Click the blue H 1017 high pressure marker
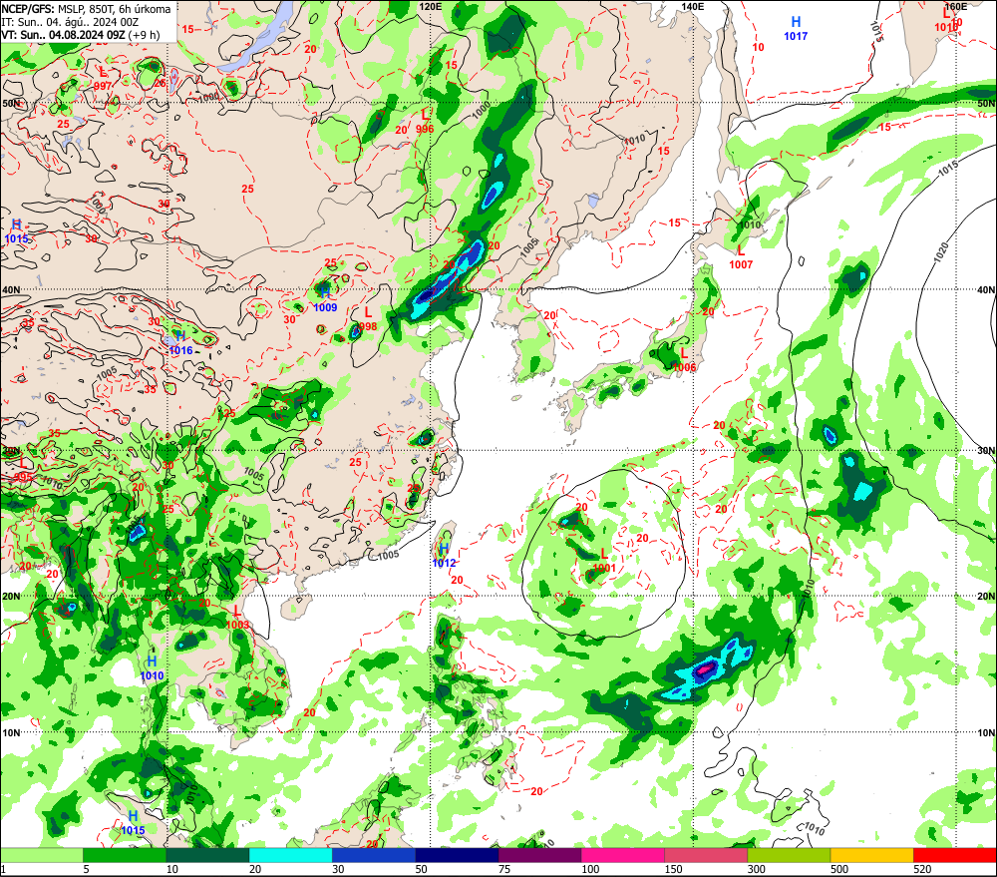 pyautogui.click(x=796, y=29)
